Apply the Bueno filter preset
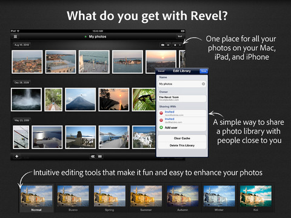 (x=73, y=198)
